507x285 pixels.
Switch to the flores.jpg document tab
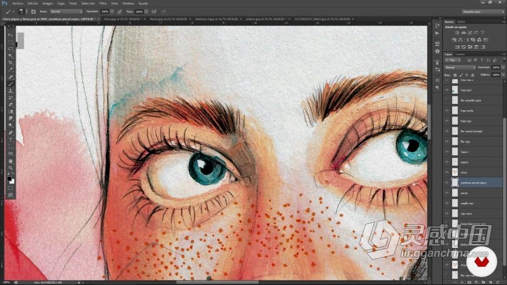coord(170,19)
